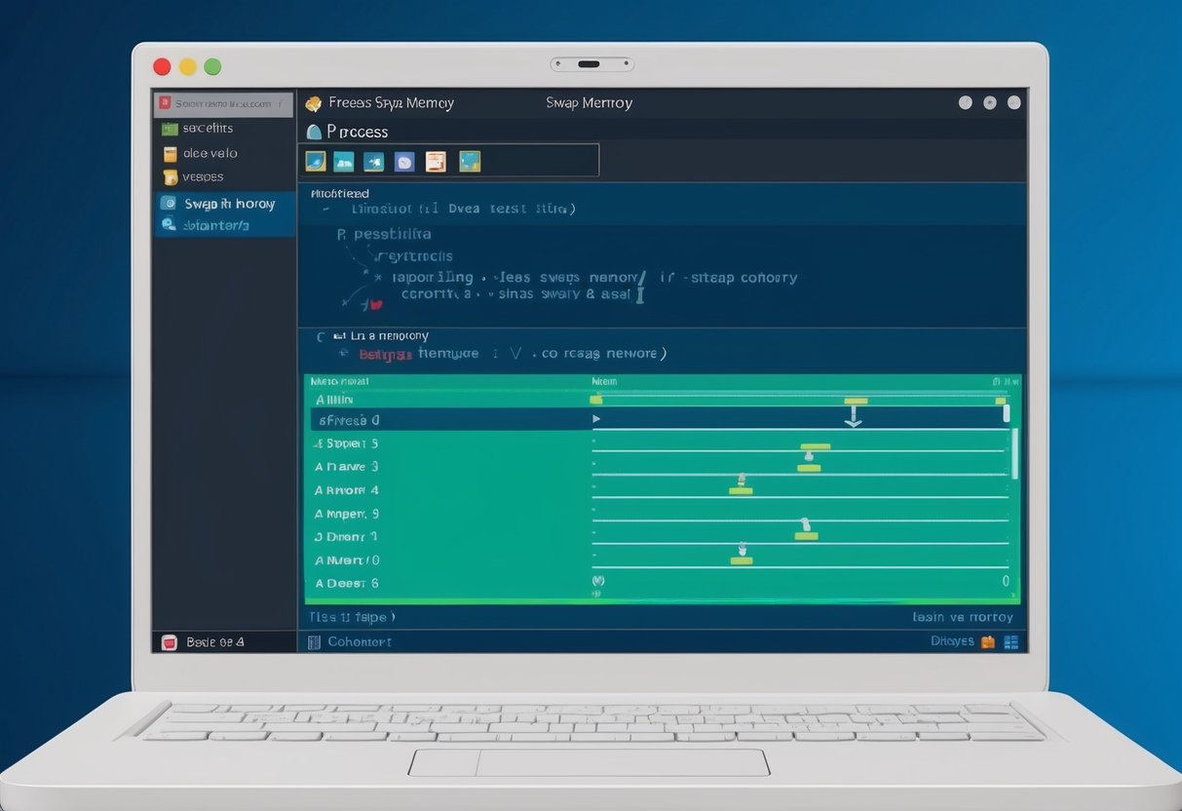Click the purple clock icon in toolbar
This screenshot has width=1182, height=811.
pyautogui.click(x=404, y=162)
